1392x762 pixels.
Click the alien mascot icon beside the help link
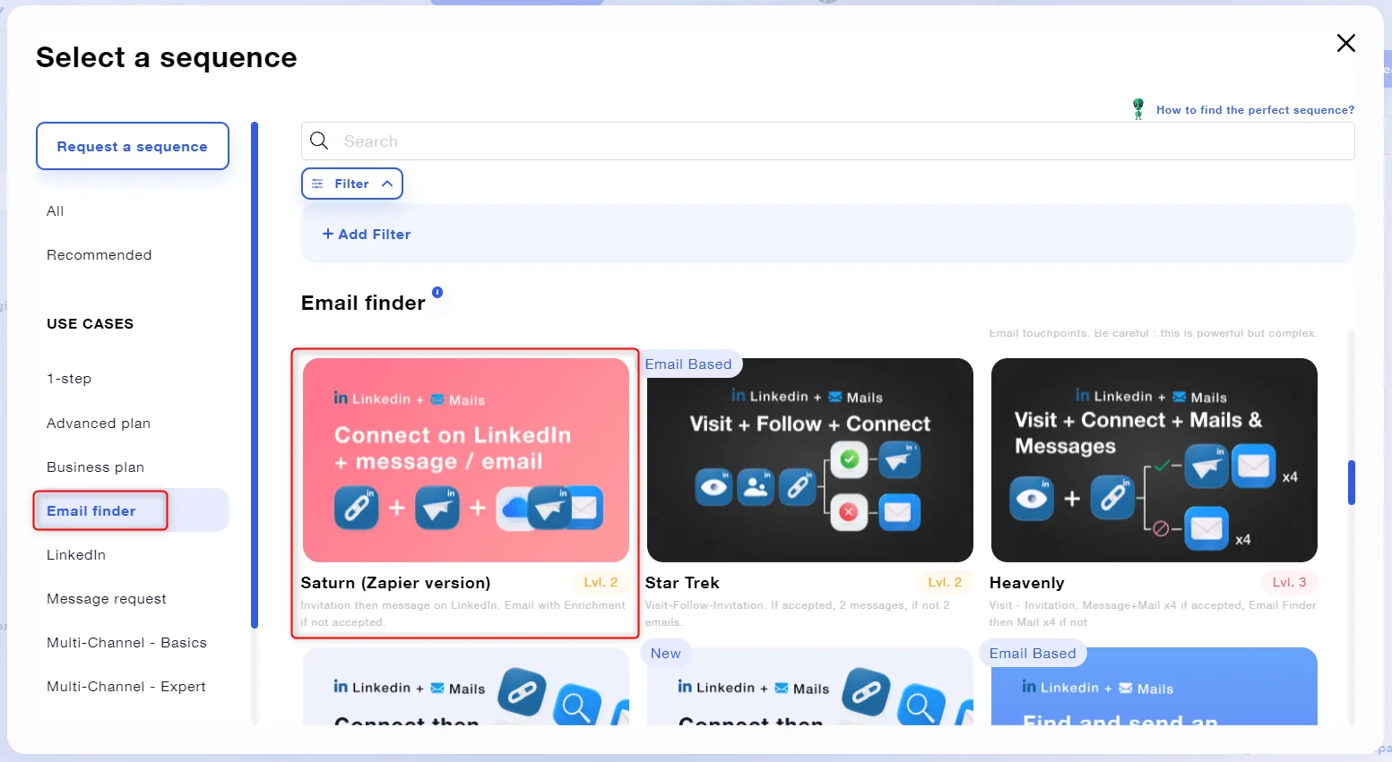1138,109
